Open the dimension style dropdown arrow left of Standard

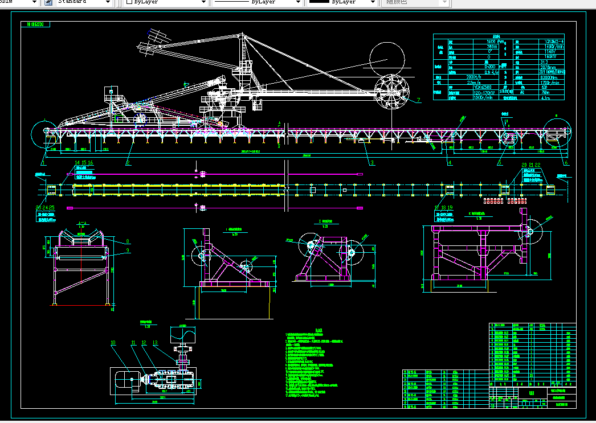34,2
